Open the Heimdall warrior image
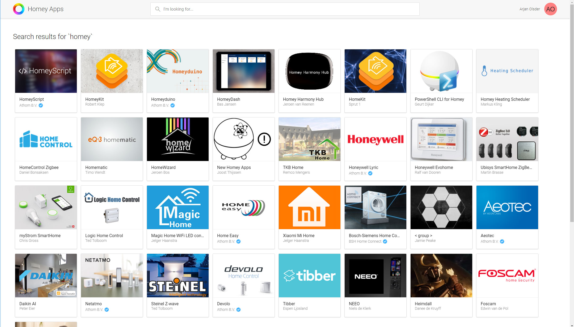Image resolution: width=574 pixels, height=327 pixels. (441, 276)
